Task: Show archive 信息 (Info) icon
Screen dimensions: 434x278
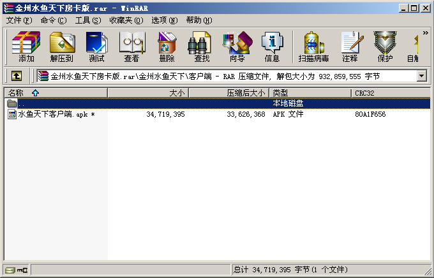Action: point(272,47)
